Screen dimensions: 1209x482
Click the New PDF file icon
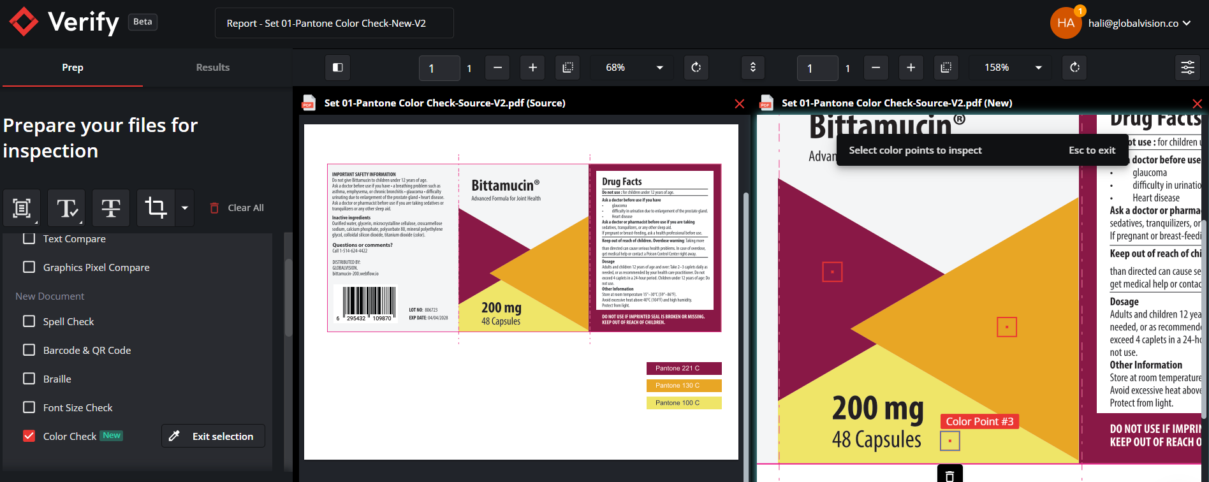pos(766,103)
